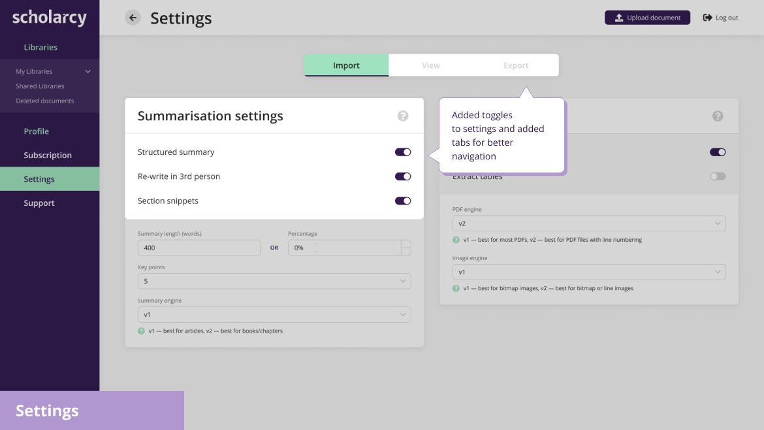
Task: Toggle Structured summary switch
Action: 402,152
